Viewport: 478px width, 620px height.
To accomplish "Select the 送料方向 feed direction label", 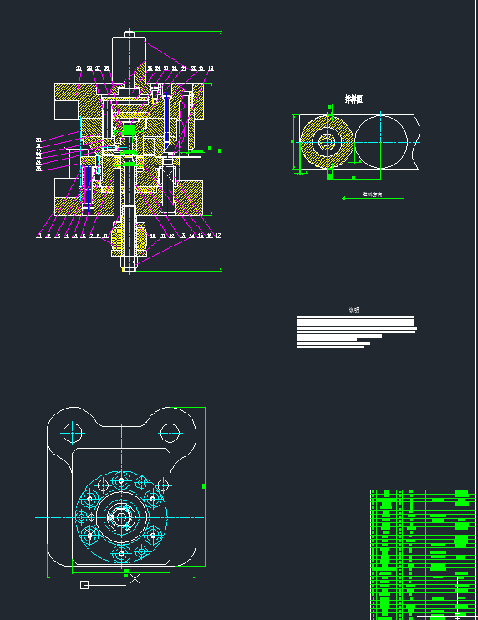I will coord(372,195).
